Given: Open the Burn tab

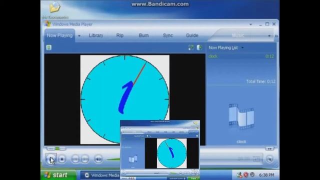Looking at the screenshot, I should (x=143, y=35).
